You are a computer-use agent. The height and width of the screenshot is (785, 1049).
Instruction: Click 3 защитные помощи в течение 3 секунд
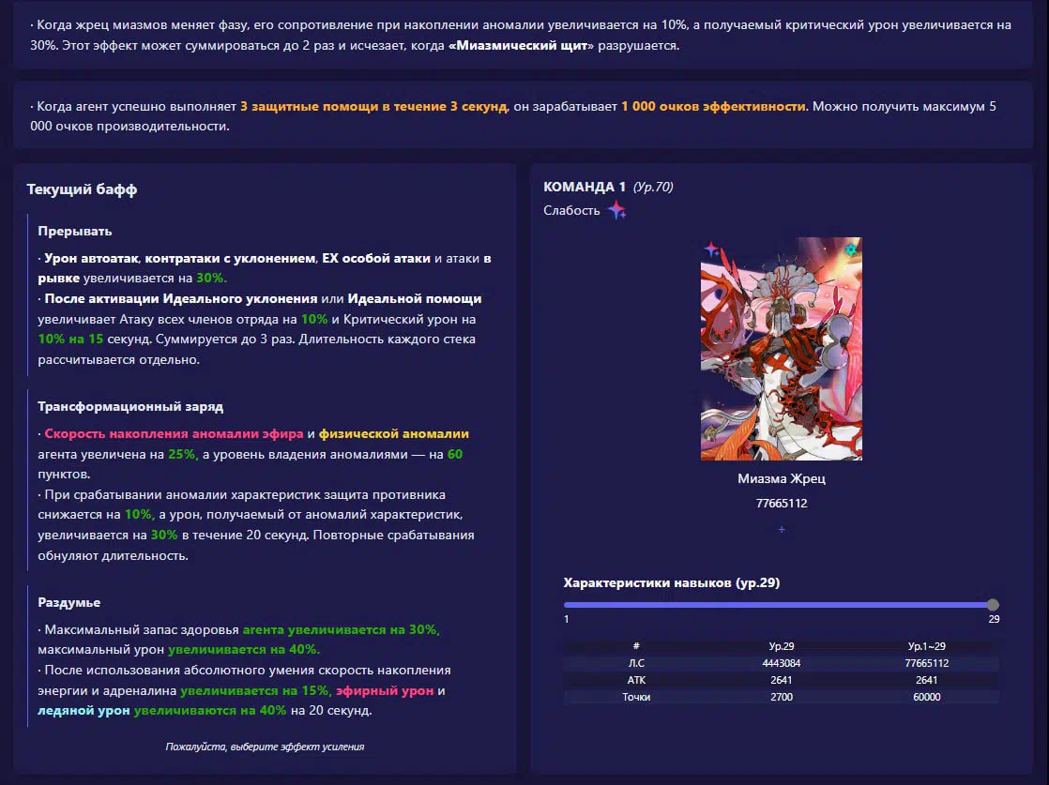pos(373,106)
